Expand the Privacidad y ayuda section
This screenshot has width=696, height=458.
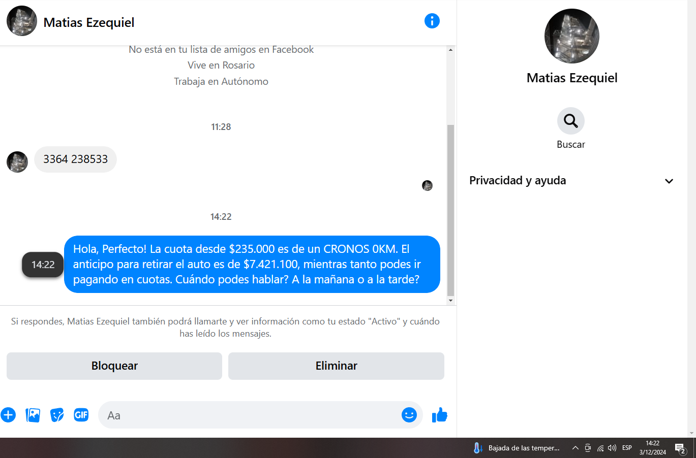(571, 180)
